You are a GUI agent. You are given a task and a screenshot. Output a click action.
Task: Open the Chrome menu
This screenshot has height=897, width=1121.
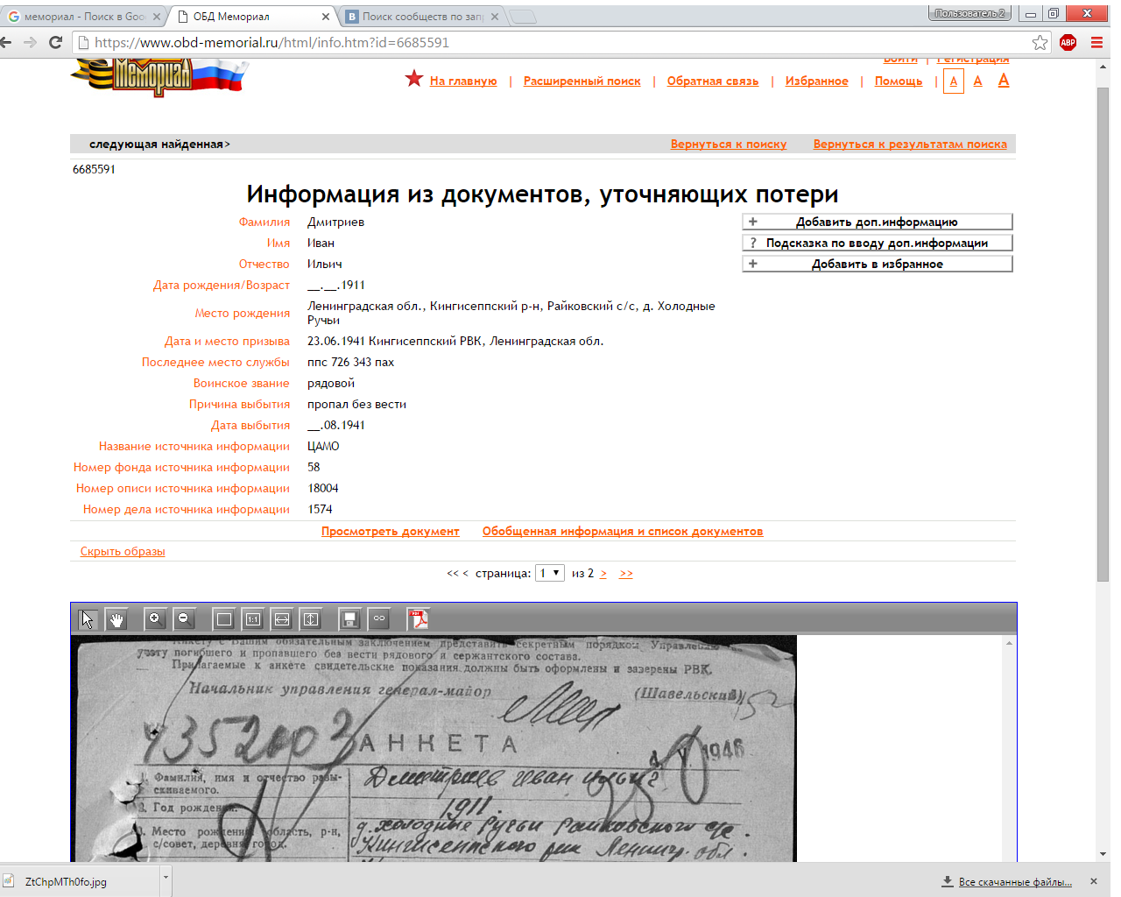coord(1096,42)
